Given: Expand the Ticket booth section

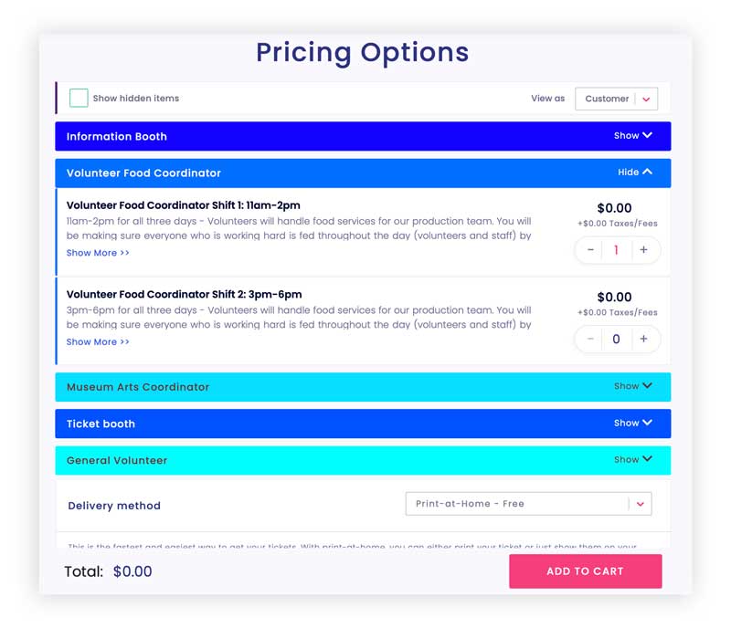Looking at the screenshot, I should coord(363,424).
